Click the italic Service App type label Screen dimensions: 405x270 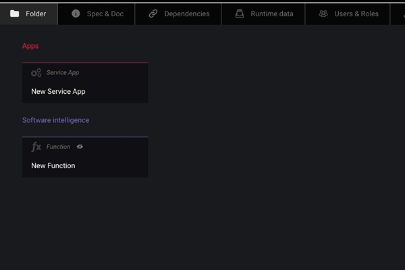coord(63,73)
